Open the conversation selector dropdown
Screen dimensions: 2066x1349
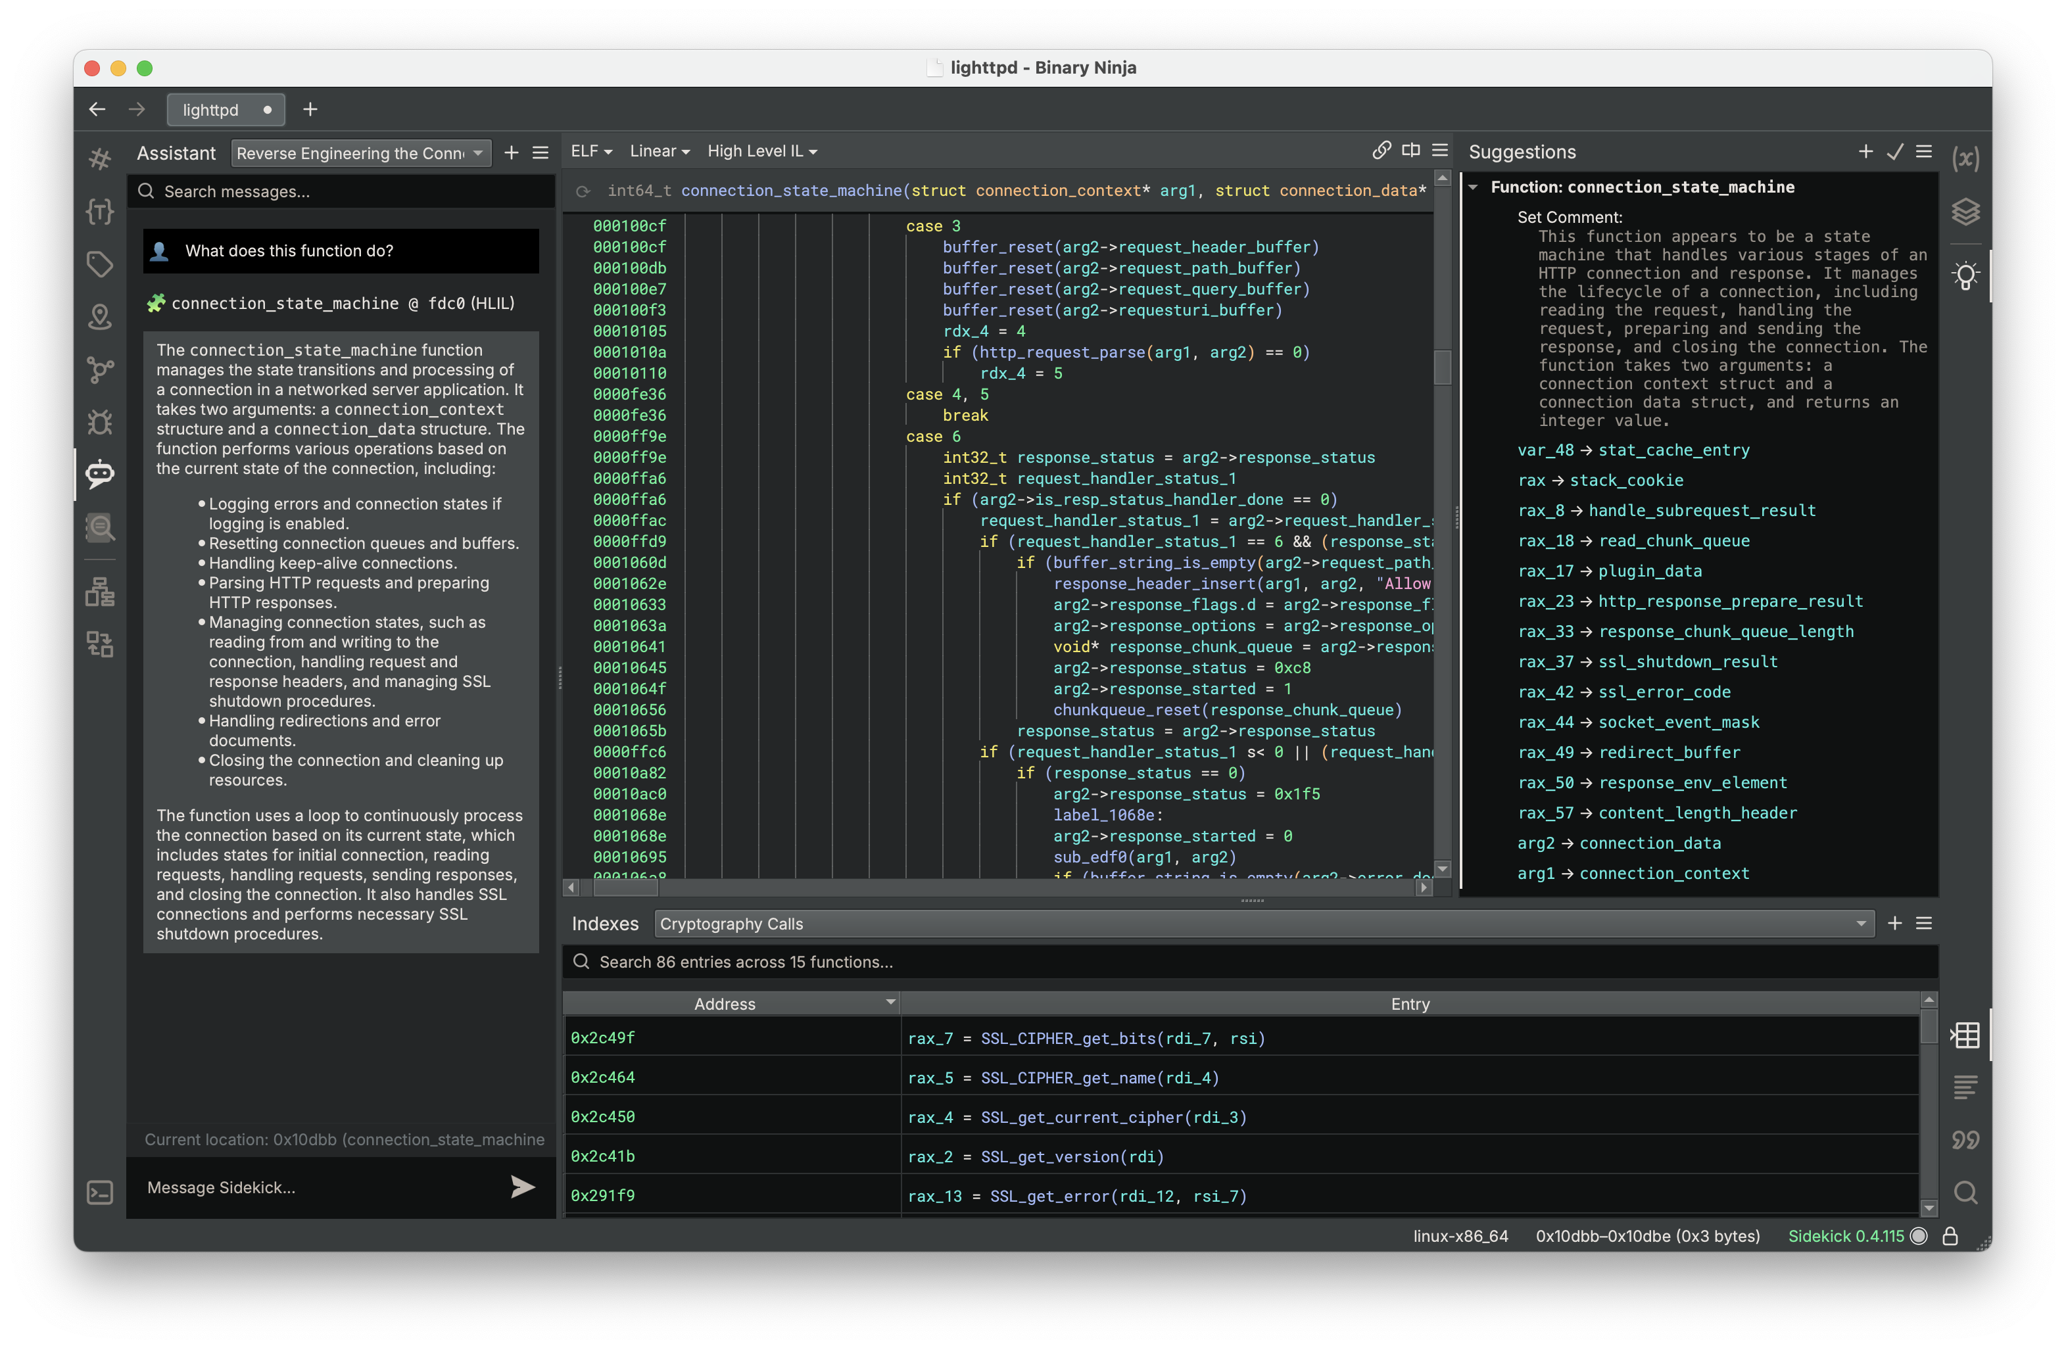361,153
